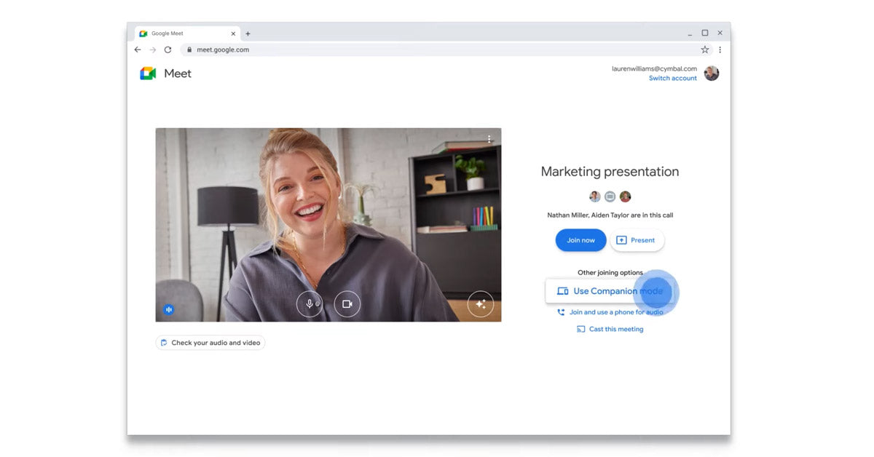Screen dimensions: 874x457
Task: Click Switch account link
Action: point(672,79)
